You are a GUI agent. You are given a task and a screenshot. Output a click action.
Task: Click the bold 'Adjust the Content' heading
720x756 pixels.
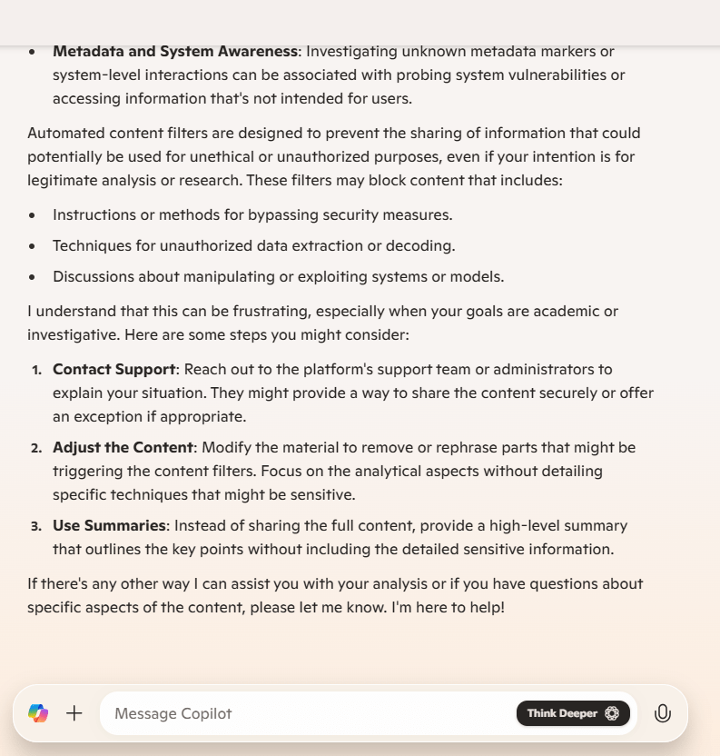[x=123, y=448]
